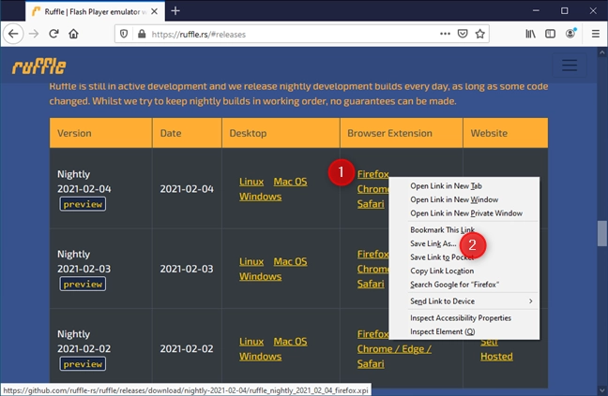The image size is (608, 396).
Task: Open the Library icon in toolbar
Action: (530, 34)
